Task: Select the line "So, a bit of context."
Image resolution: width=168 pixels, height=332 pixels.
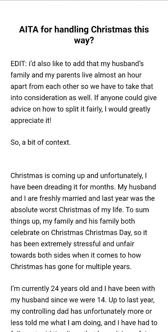Action: coord(41,142)
